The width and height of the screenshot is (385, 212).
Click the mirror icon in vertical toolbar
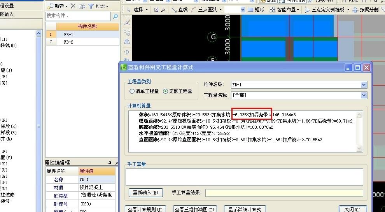(127, 42)
